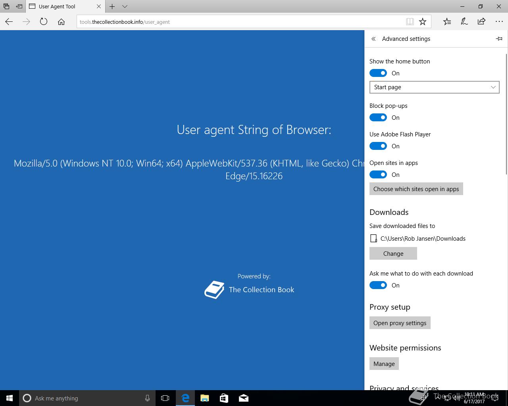Open Mail app from taskbar

(x=243, y=398)
